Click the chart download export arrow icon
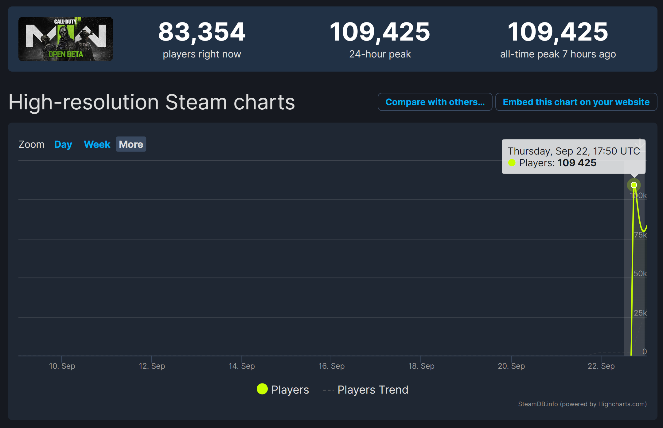The image size is (663, 428). [x=640, y=143]
